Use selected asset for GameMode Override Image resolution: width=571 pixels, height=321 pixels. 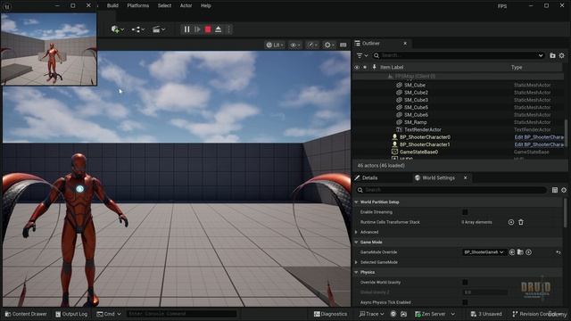pyautogui.click(x=512, y=252)
